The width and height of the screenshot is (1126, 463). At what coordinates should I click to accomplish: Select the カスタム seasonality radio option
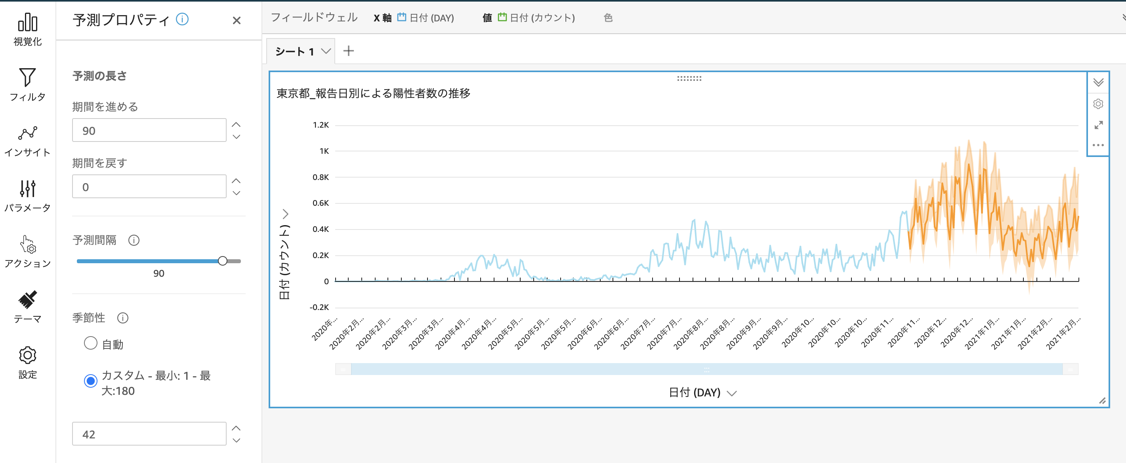coord(90,381)
